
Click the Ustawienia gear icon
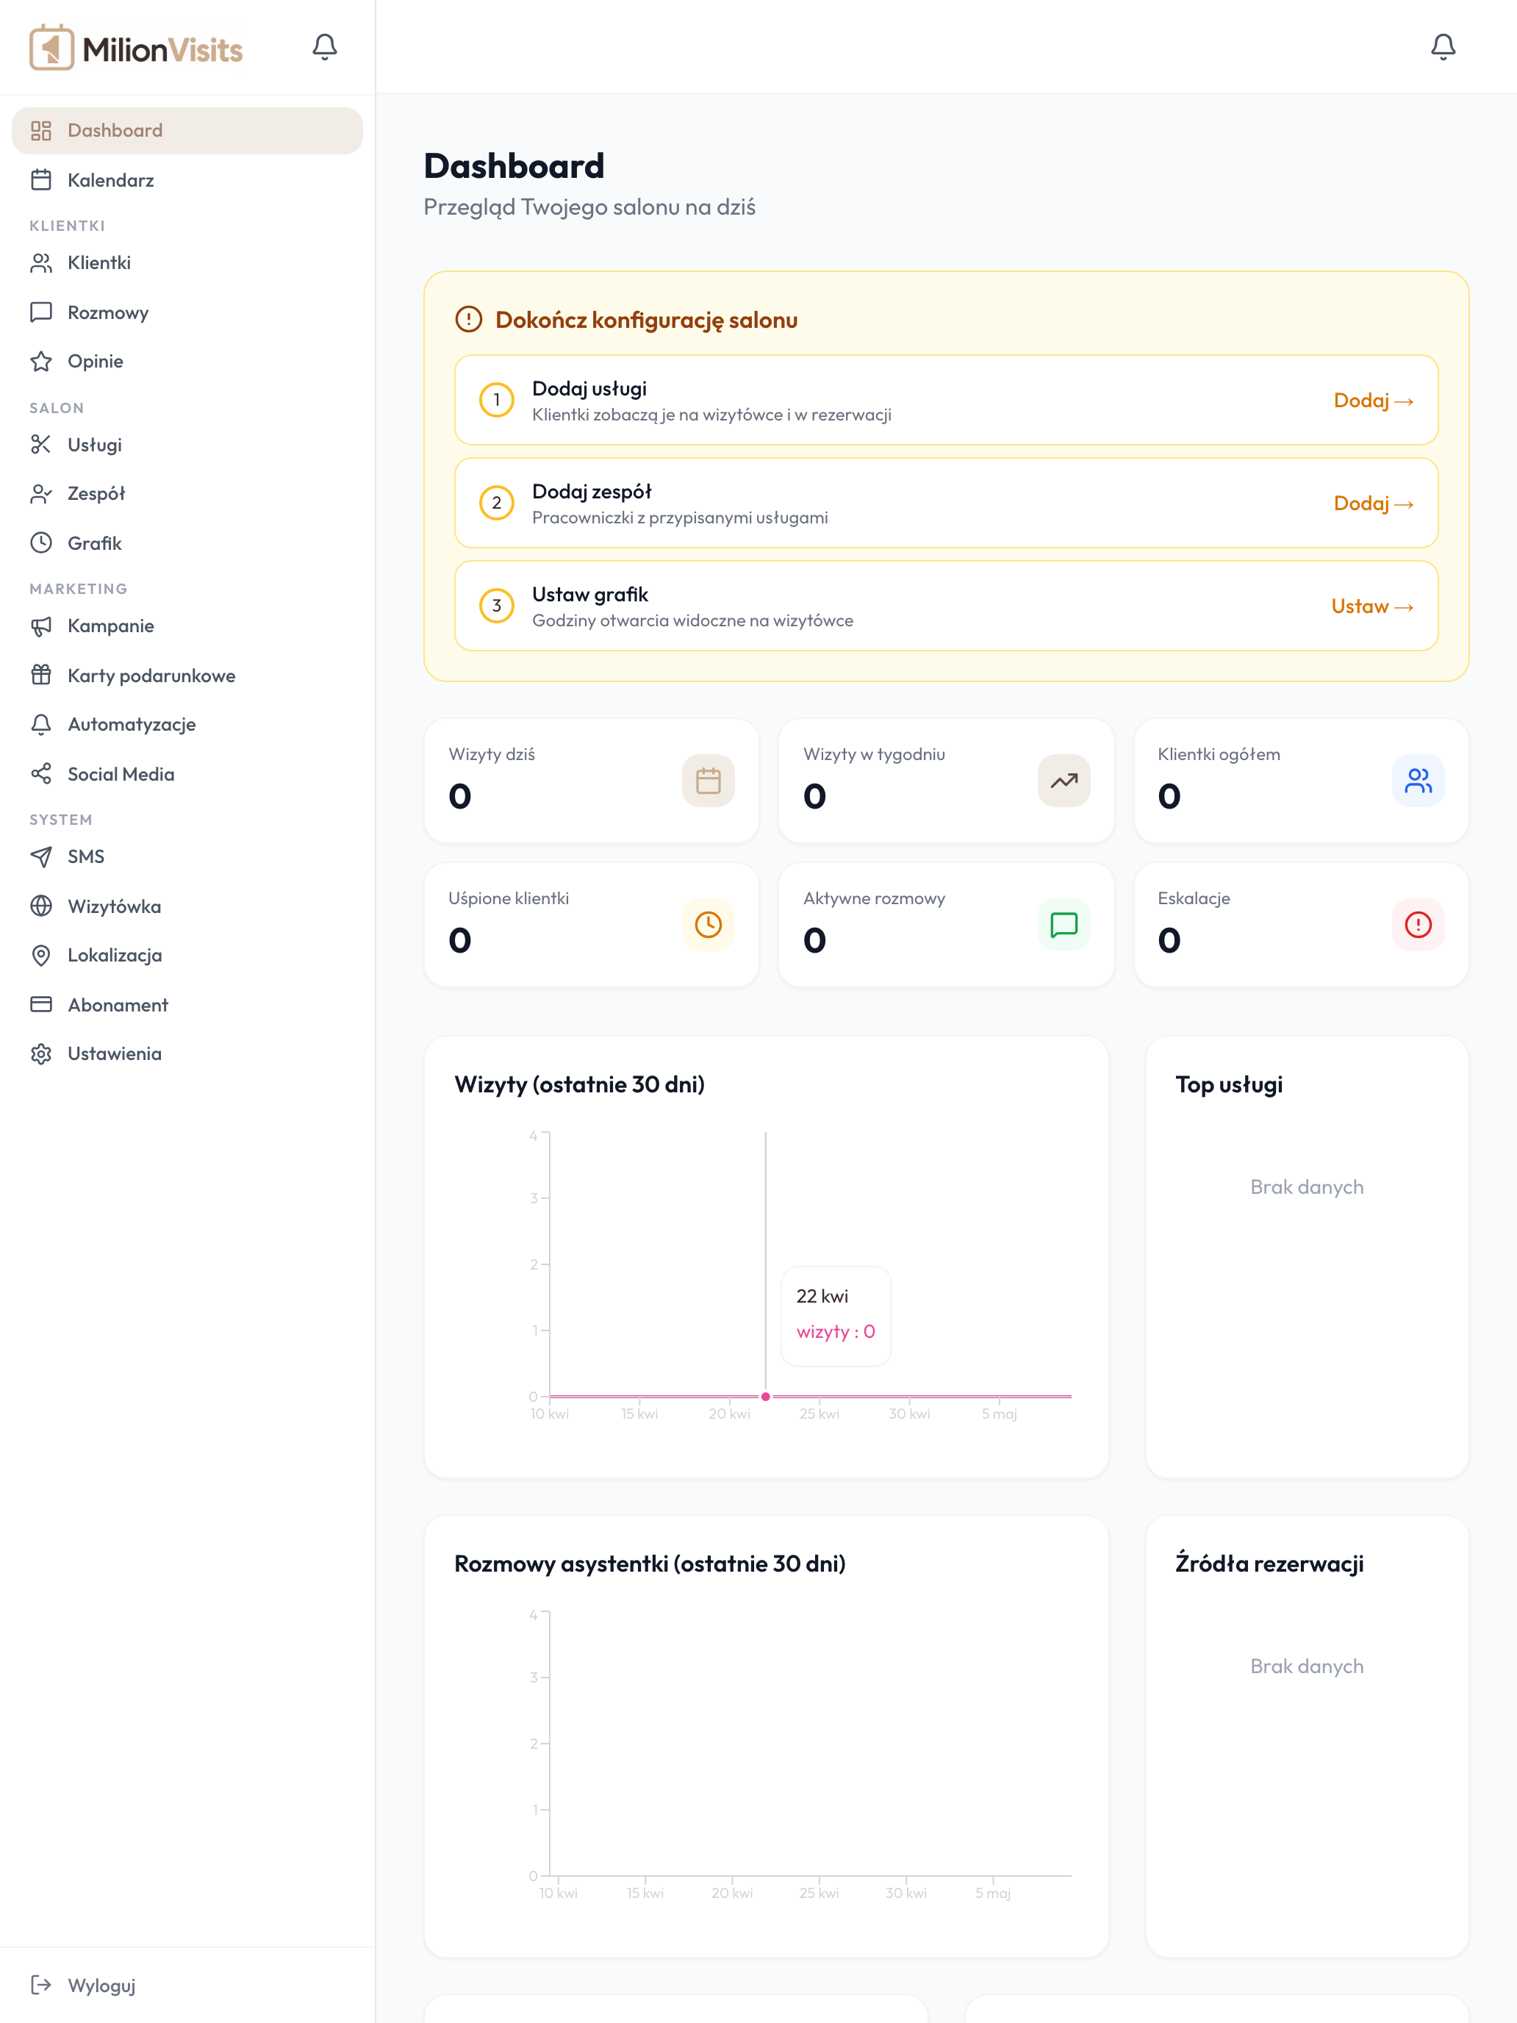(41, 1053)
